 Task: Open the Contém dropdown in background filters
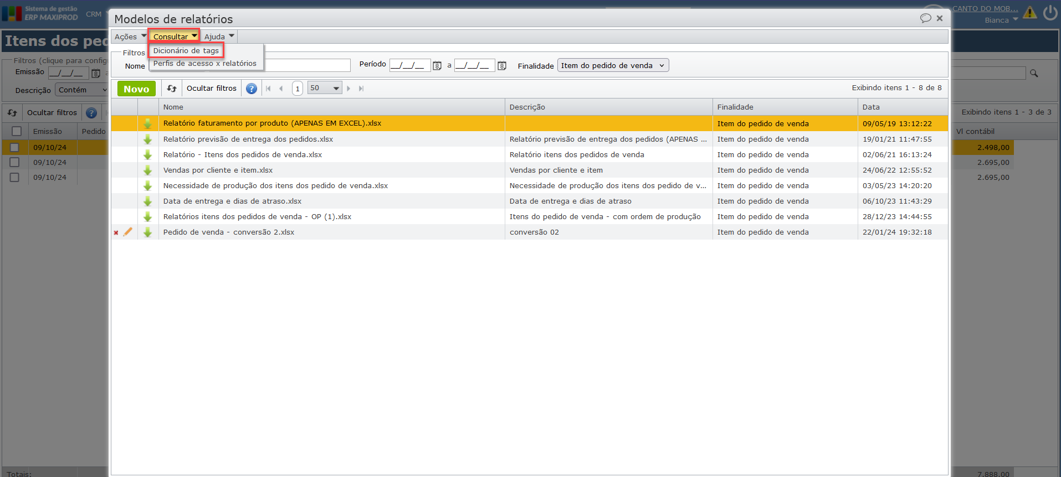point(82,90)
